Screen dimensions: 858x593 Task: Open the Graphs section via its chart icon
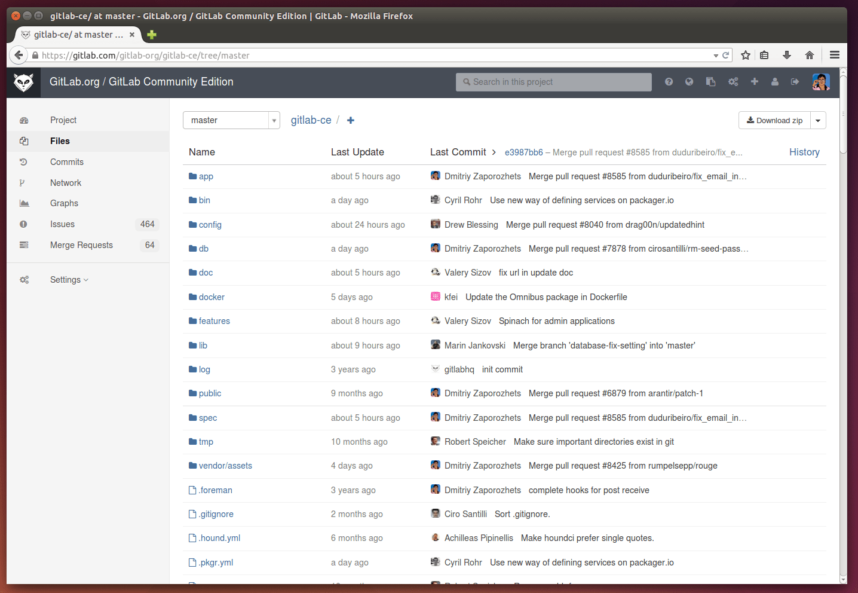[24, 203]
